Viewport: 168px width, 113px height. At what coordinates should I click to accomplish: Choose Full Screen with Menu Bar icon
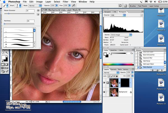click(x=5, y=68)
